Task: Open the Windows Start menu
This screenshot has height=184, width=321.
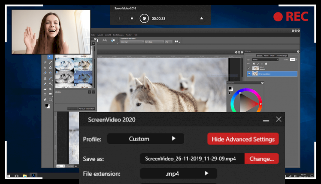Action: 9,175
